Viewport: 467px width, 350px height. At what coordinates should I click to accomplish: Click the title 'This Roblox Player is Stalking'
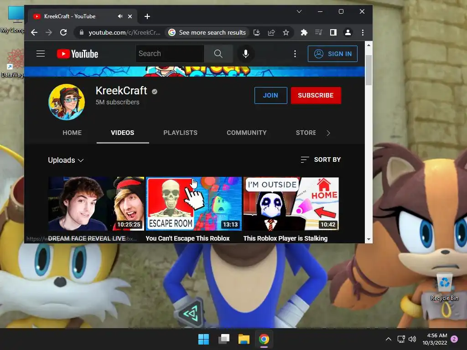point(285,238)
